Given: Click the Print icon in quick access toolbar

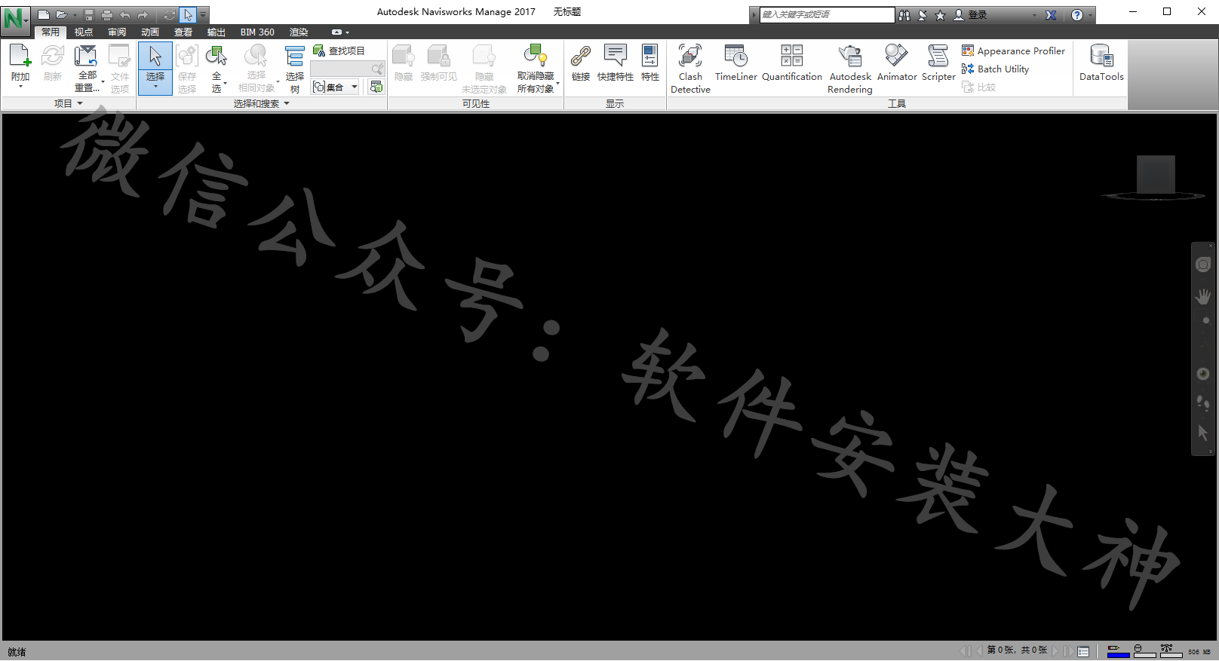Looking at the screenshot, I should point(107,15).
